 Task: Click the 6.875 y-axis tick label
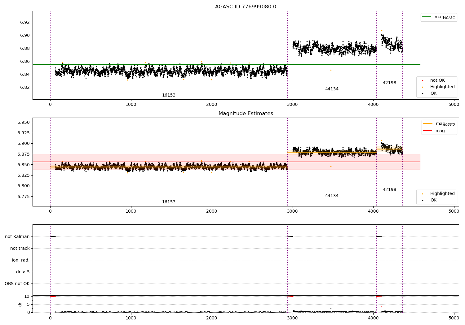pos(24,154)
